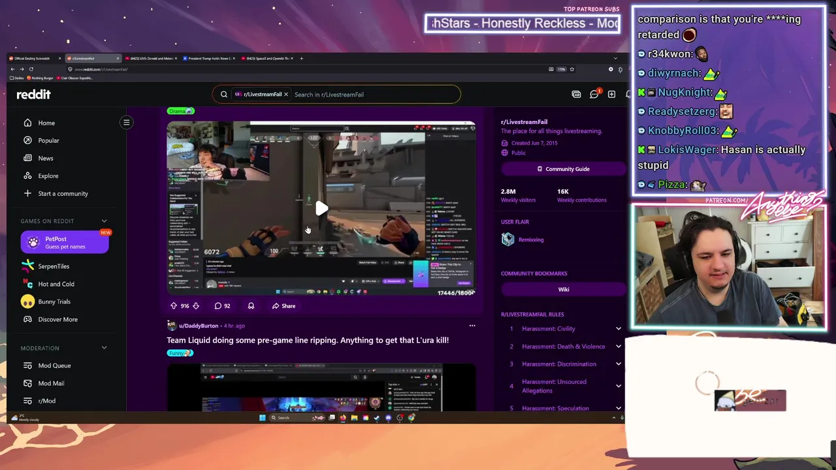Give an award to the Drama post

[x=251, y=305]
